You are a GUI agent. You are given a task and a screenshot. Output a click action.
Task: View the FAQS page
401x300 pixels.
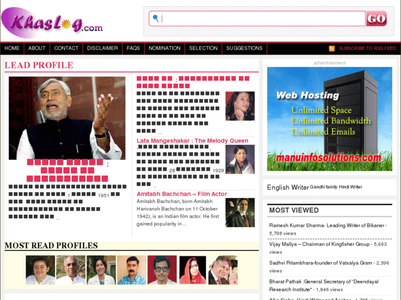133,48
